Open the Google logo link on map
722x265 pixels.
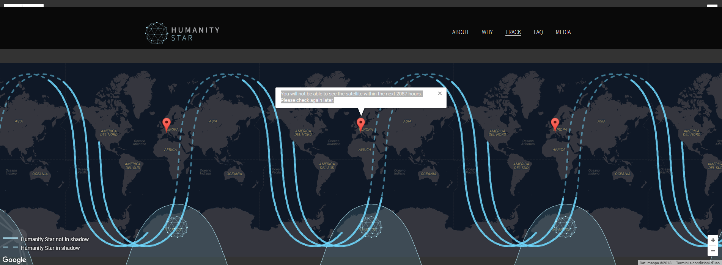coord(14,260)
